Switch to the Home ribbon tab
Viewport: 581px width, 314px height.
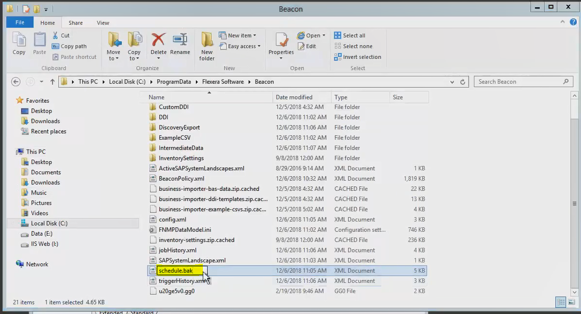point(48,23)
